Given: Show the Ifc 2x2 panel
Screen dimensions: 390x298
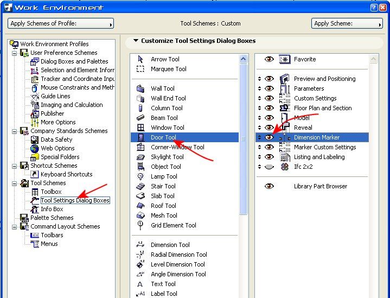Looking at the screenshot, I should (269, 167).
